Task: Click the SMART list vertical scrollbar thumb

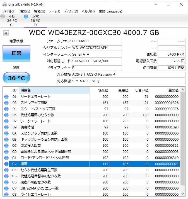Action: click(182, 139)
